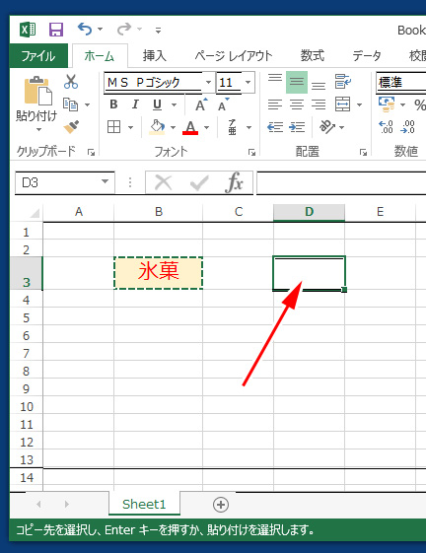Undo the last action

click(x=85, y=30)
